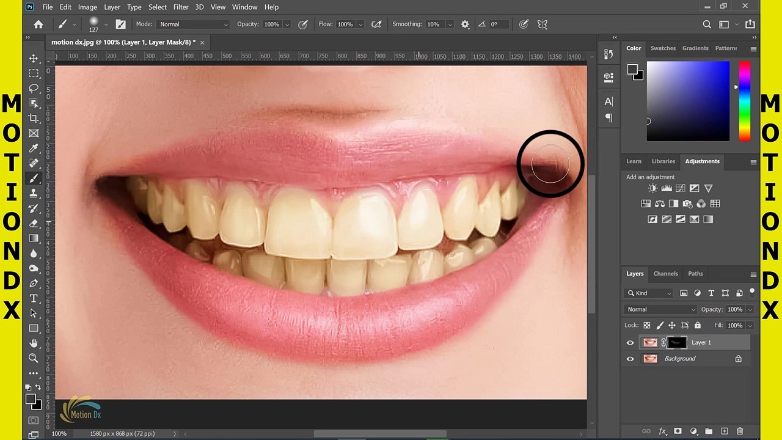Add a Brightness/Contrast adjustment
Viewport: 782px width, 440px height.
tap(652, 188)
